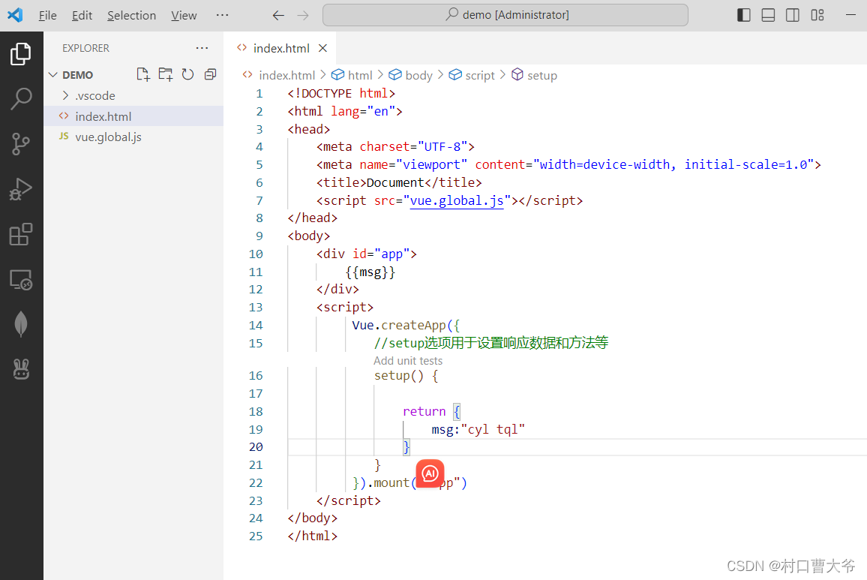
Task: Refresh the Explorer file tree
Action: pyautogui.click(x=187, y=74)
